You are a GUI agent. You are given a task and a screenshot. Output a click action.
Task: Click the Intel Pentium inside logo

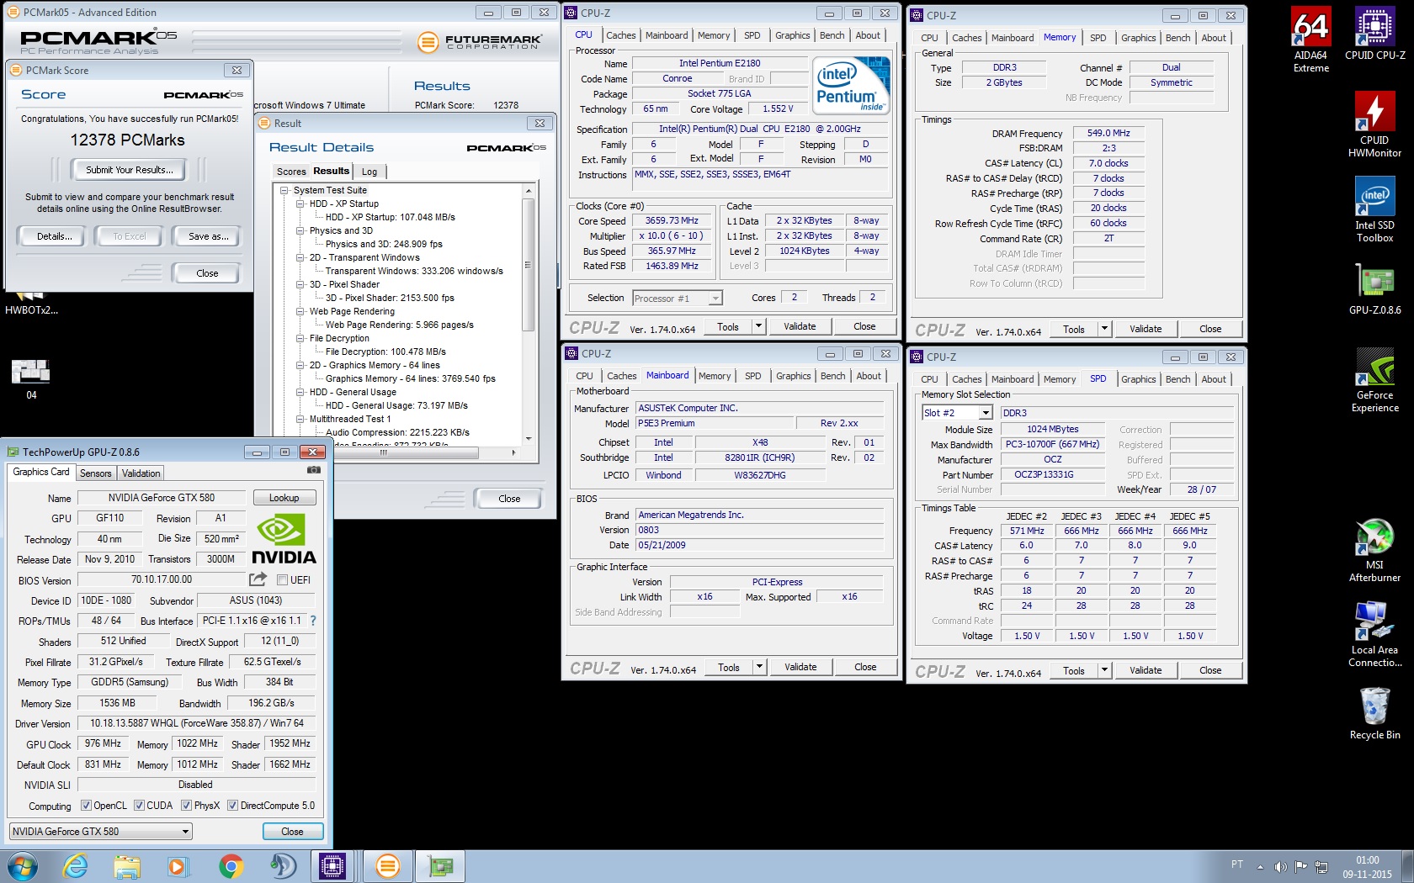point(851,86)
